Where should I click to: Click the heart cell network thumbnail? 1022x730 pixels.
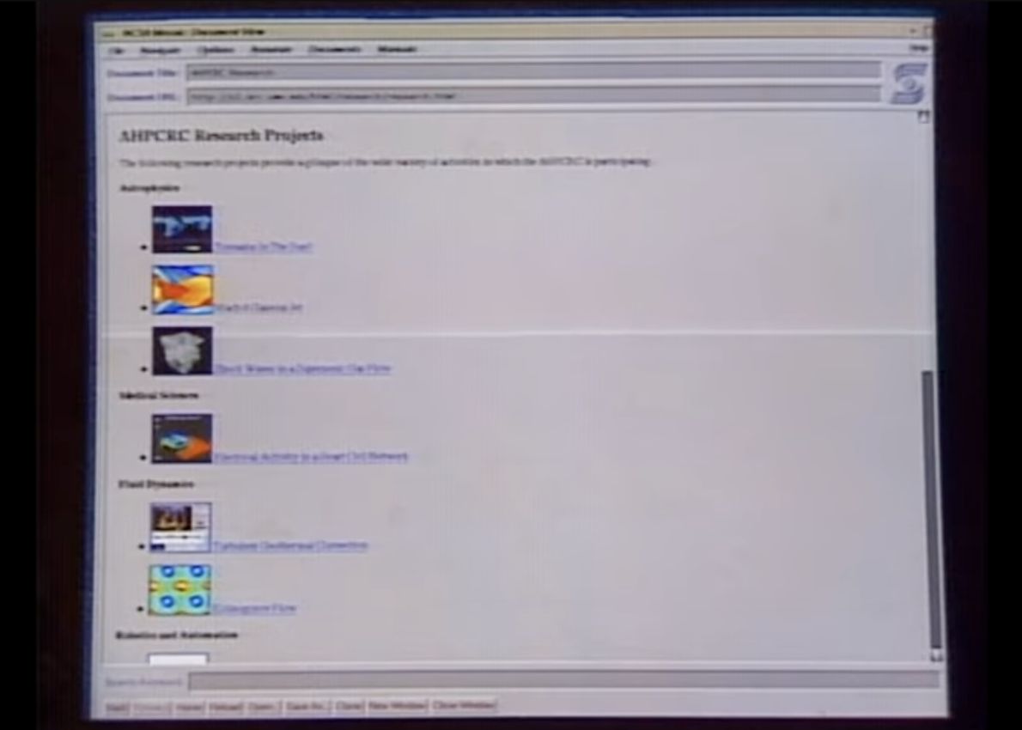(182, 439)
